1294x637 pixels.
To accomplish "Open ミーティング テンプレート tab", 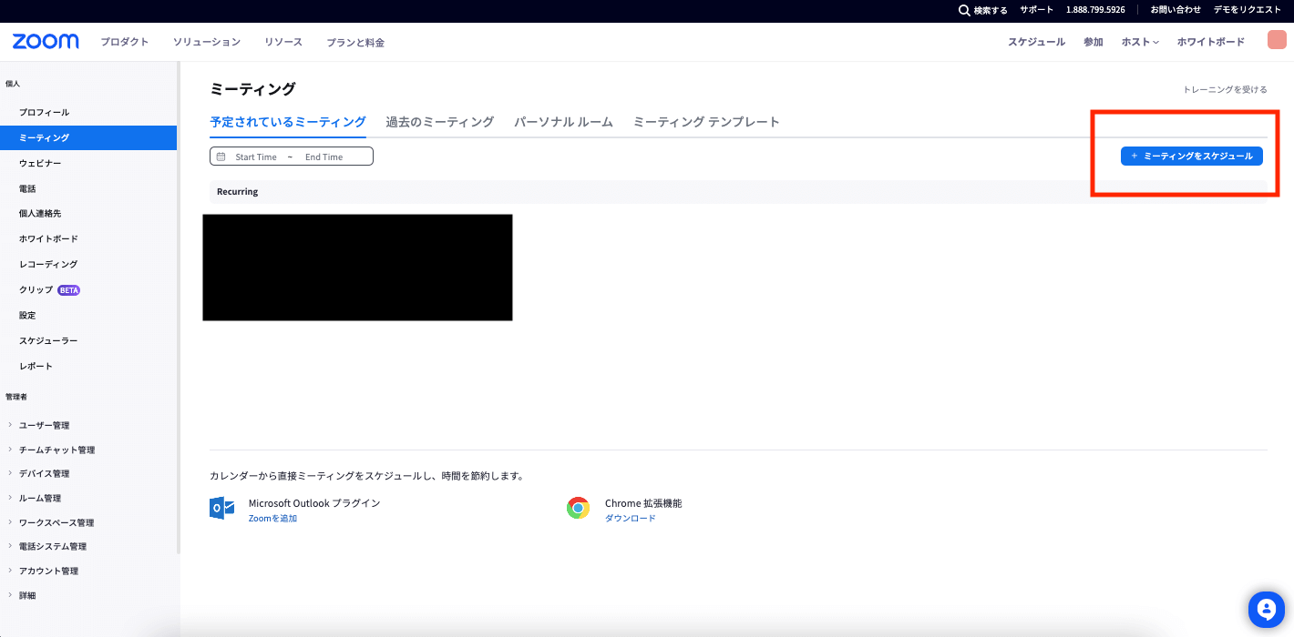I will 707,122.
